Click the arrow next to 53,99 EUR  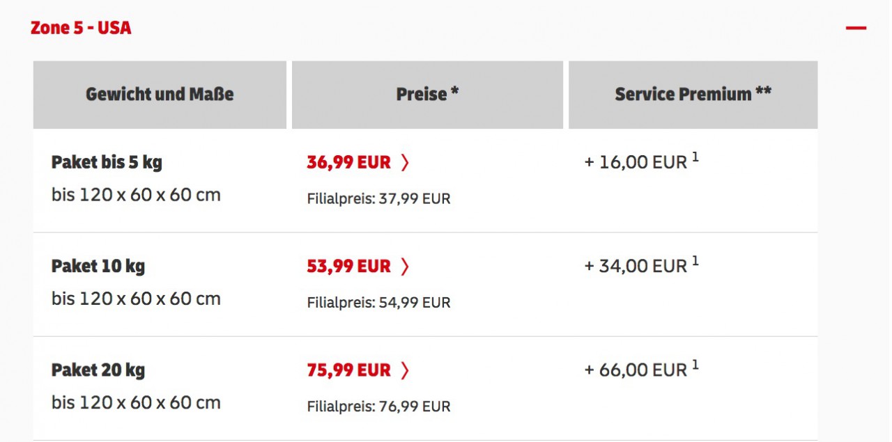tap(405, 266)
